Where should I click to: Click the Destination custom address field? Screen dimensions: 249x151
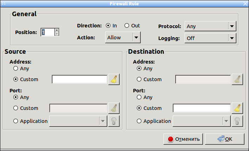[203, 79]
